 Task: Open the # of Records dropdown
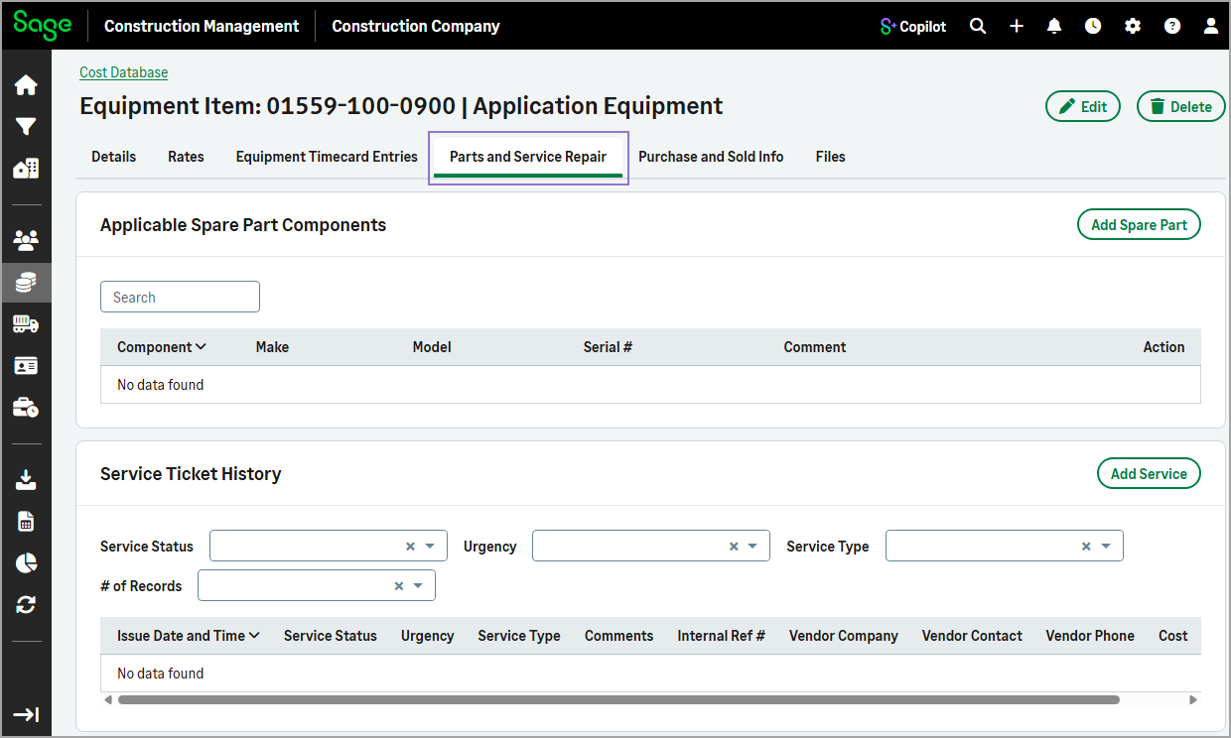[x=317, y=585]
